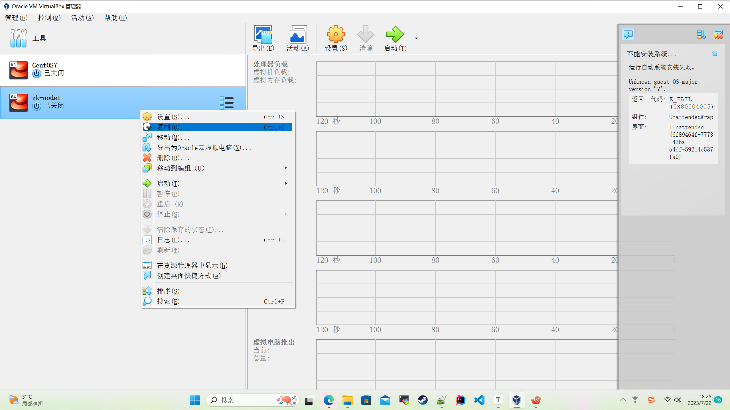Image resolution: width=730 pixels, height=410 pixels.
Task: Open the clock showing 18:25
Action: point(699,400)
